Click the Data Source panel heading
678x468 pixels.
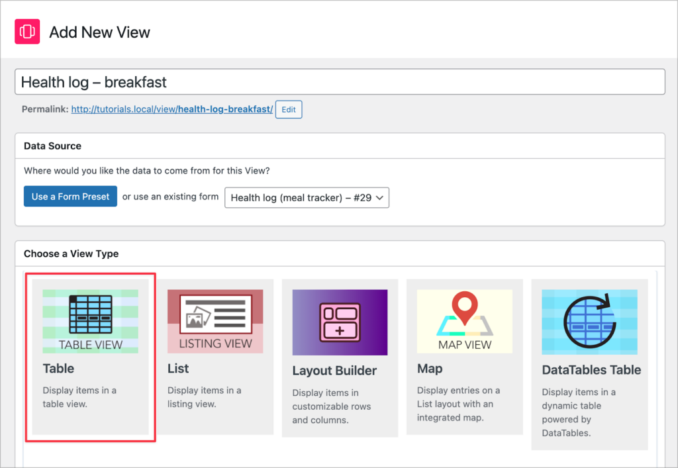coord(53,146)
